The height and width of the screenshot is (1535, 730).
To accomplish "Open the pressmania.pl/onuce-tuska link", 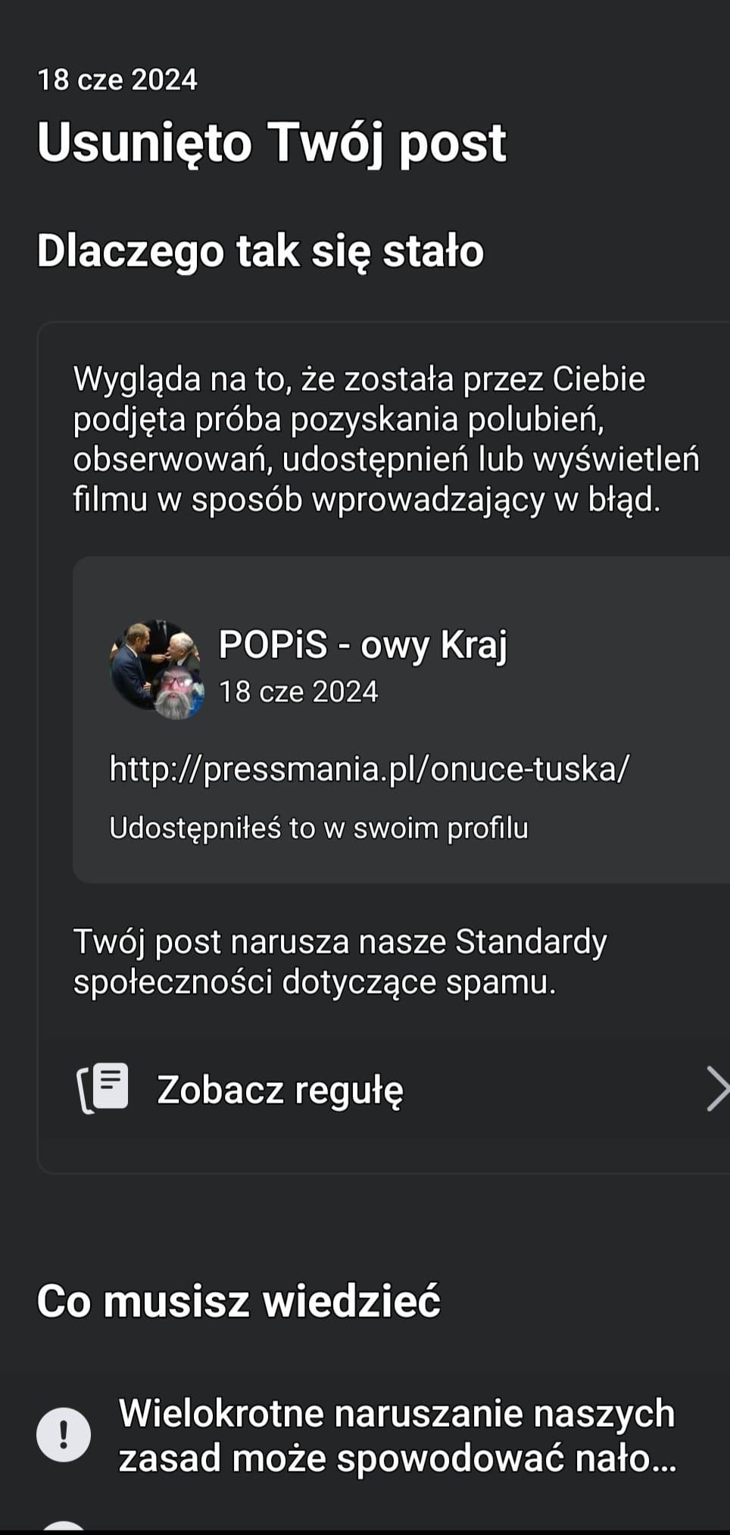I will pyautogui.click(x=369, y=769).
